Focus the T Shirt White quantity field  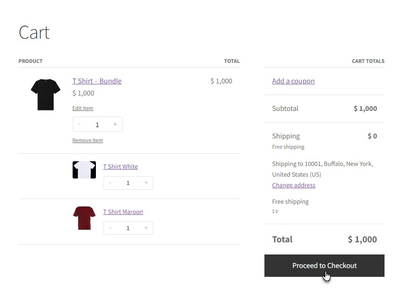[128, 183]
